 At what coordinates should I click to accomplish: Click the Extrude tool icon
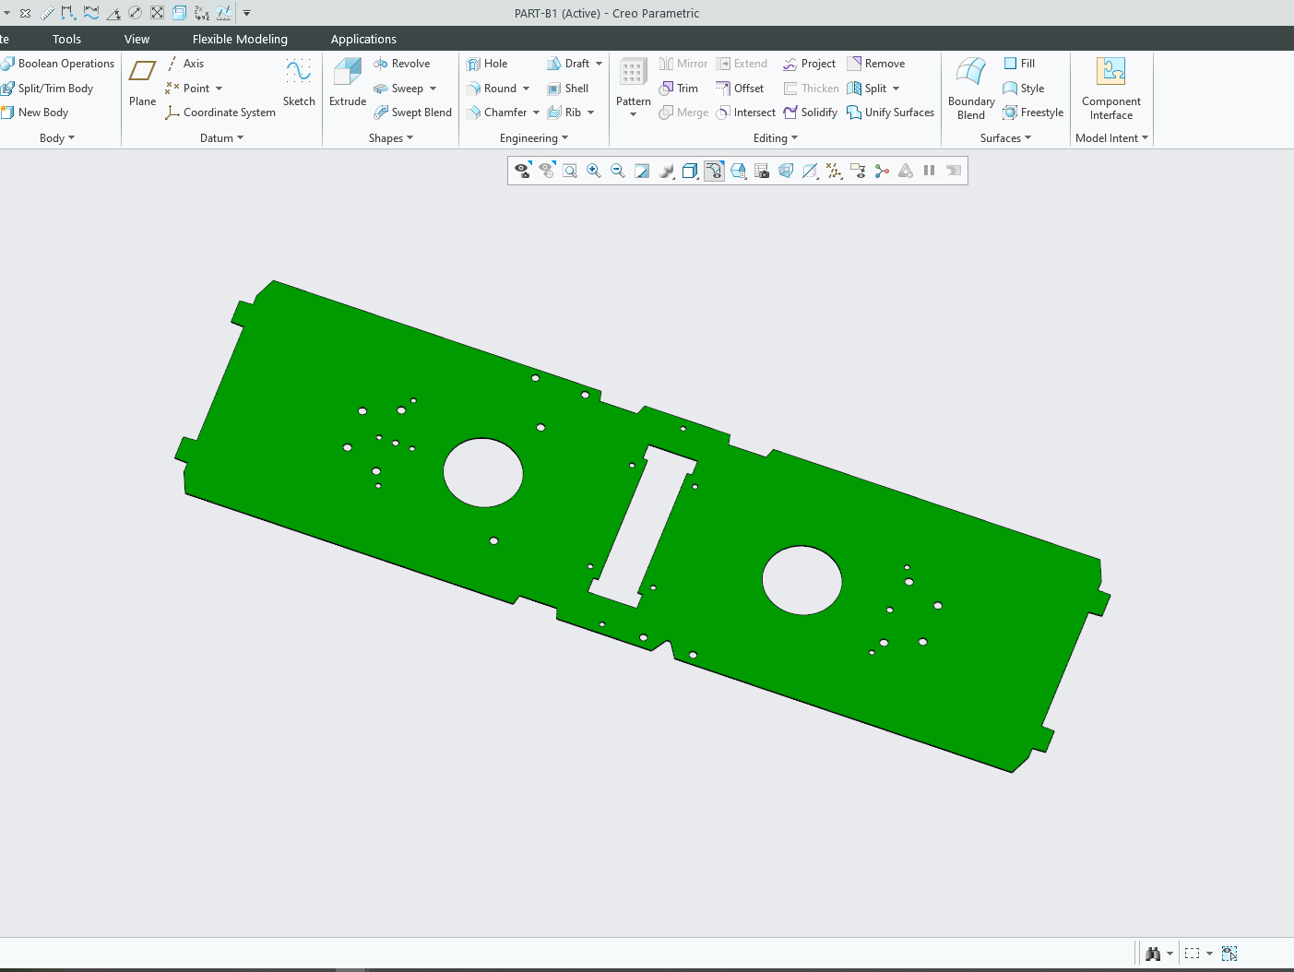click(348, 73)
